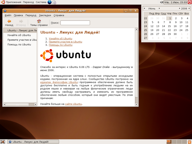Open the сайте Ubuntu hyperlink
192x144 pixels.
[x=73, y=104]
